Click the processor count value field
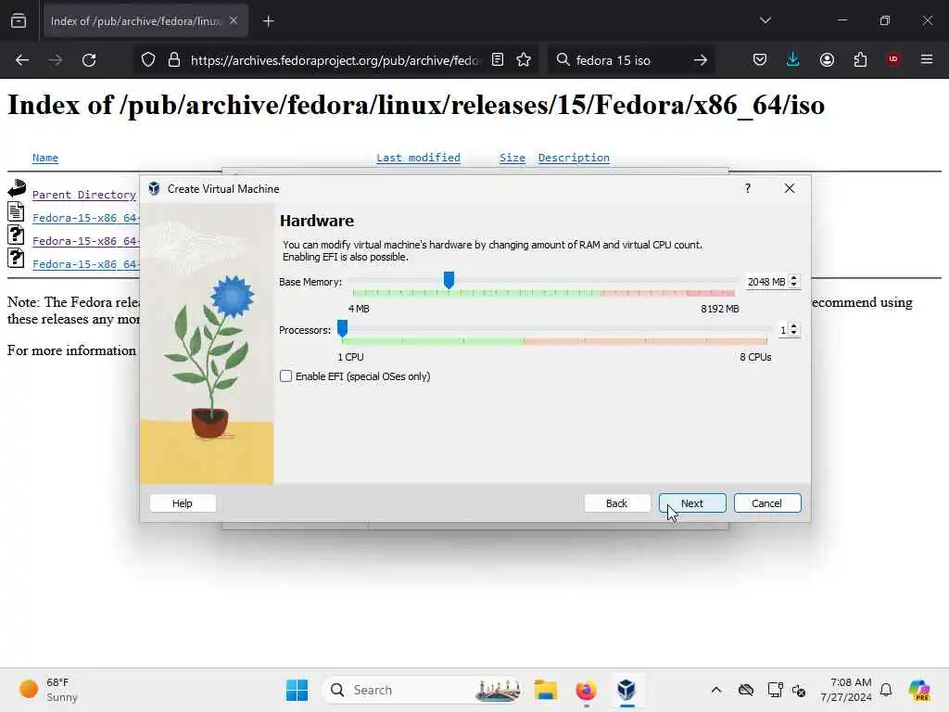This screenshot has width=949, height=712. (x=783, y=330)
